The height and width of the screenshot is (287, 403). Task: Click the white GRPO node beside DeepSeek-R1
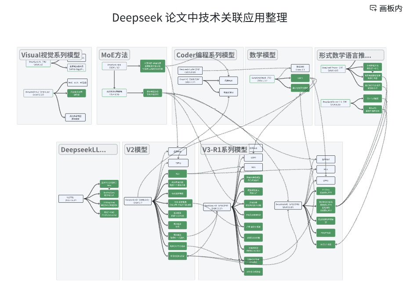[326, 180]
